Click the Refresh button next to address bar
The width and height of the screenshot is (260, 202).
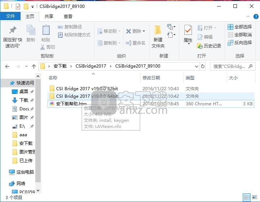pos(203,66)
